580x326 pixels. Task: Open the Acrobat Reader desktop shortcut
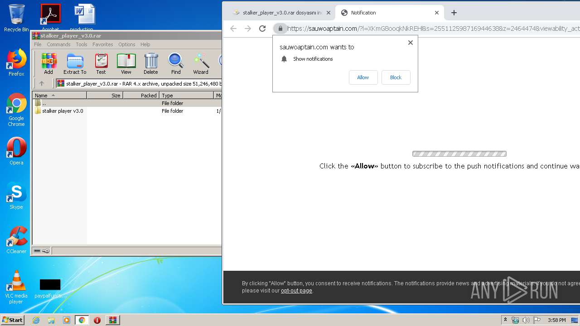tap(50, 17)
